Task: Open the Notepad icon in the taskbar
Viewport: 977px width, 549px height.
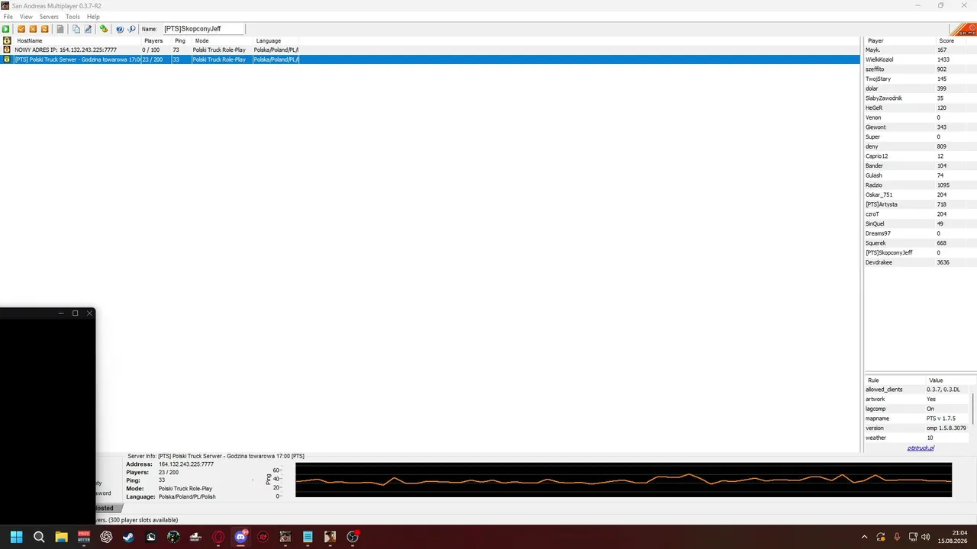Action: (x=308, y=537)
